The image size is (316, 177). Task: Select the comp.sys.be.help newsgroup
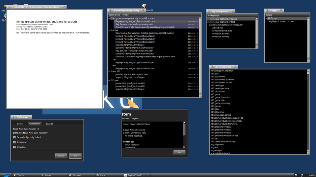click(x=221, y=37)
